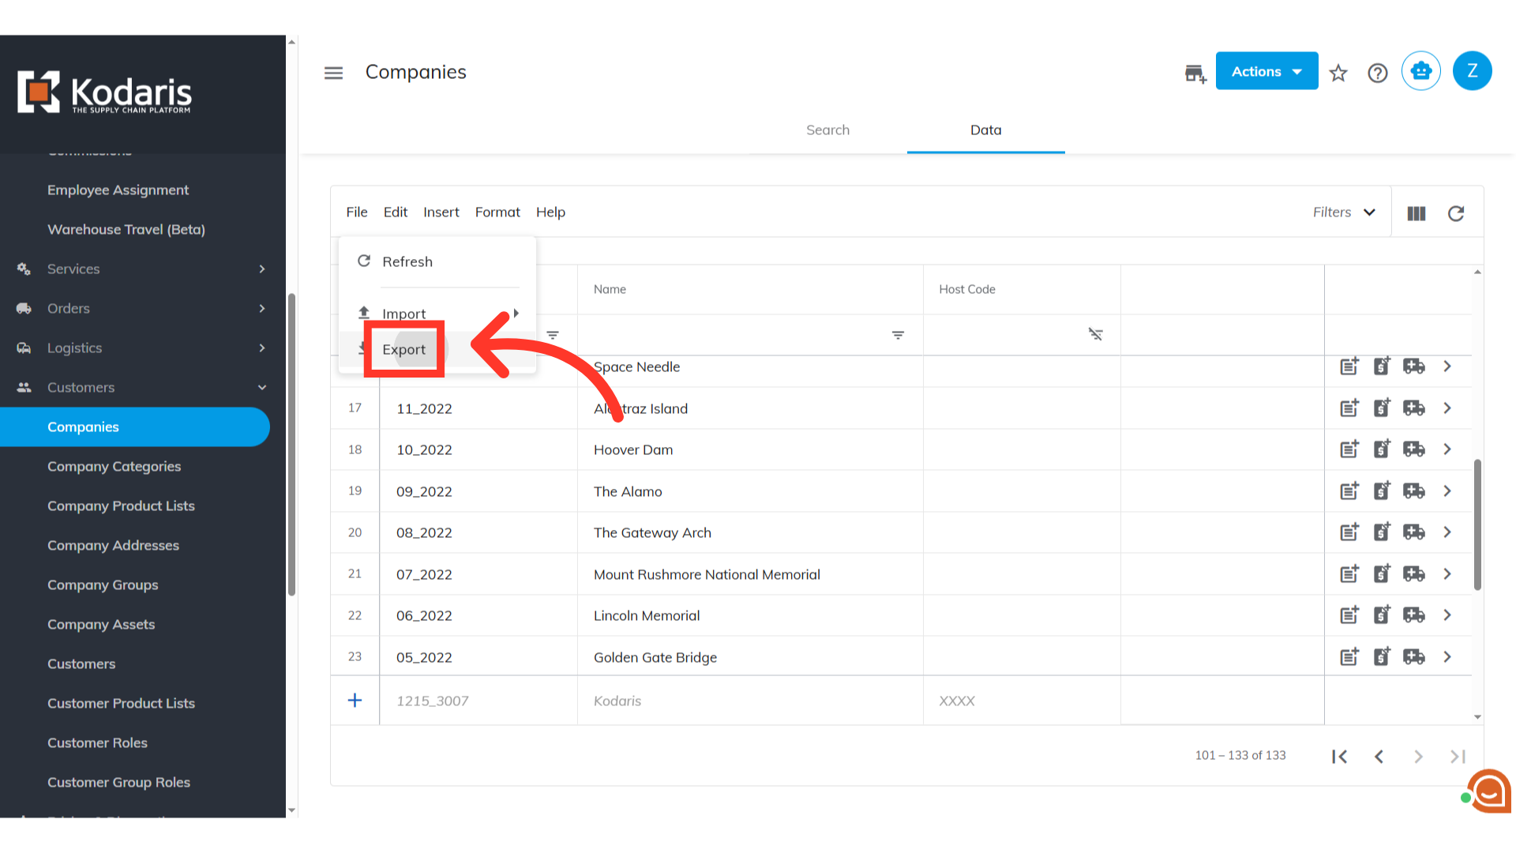
Task: Click the column chooser icon
Action: pos(1417,213)
